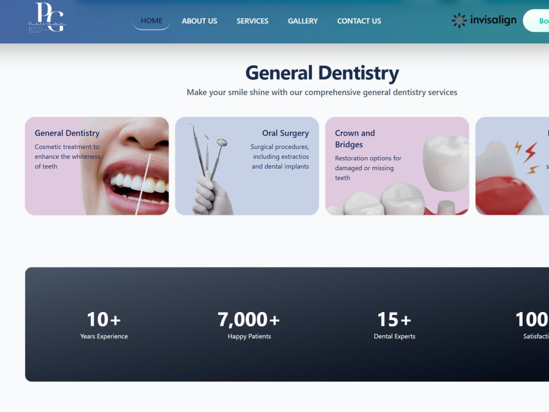This screenshot has height=412, width=549.
Task: Click 'Restoration options for damaged' text
Action: pos(368,168)
